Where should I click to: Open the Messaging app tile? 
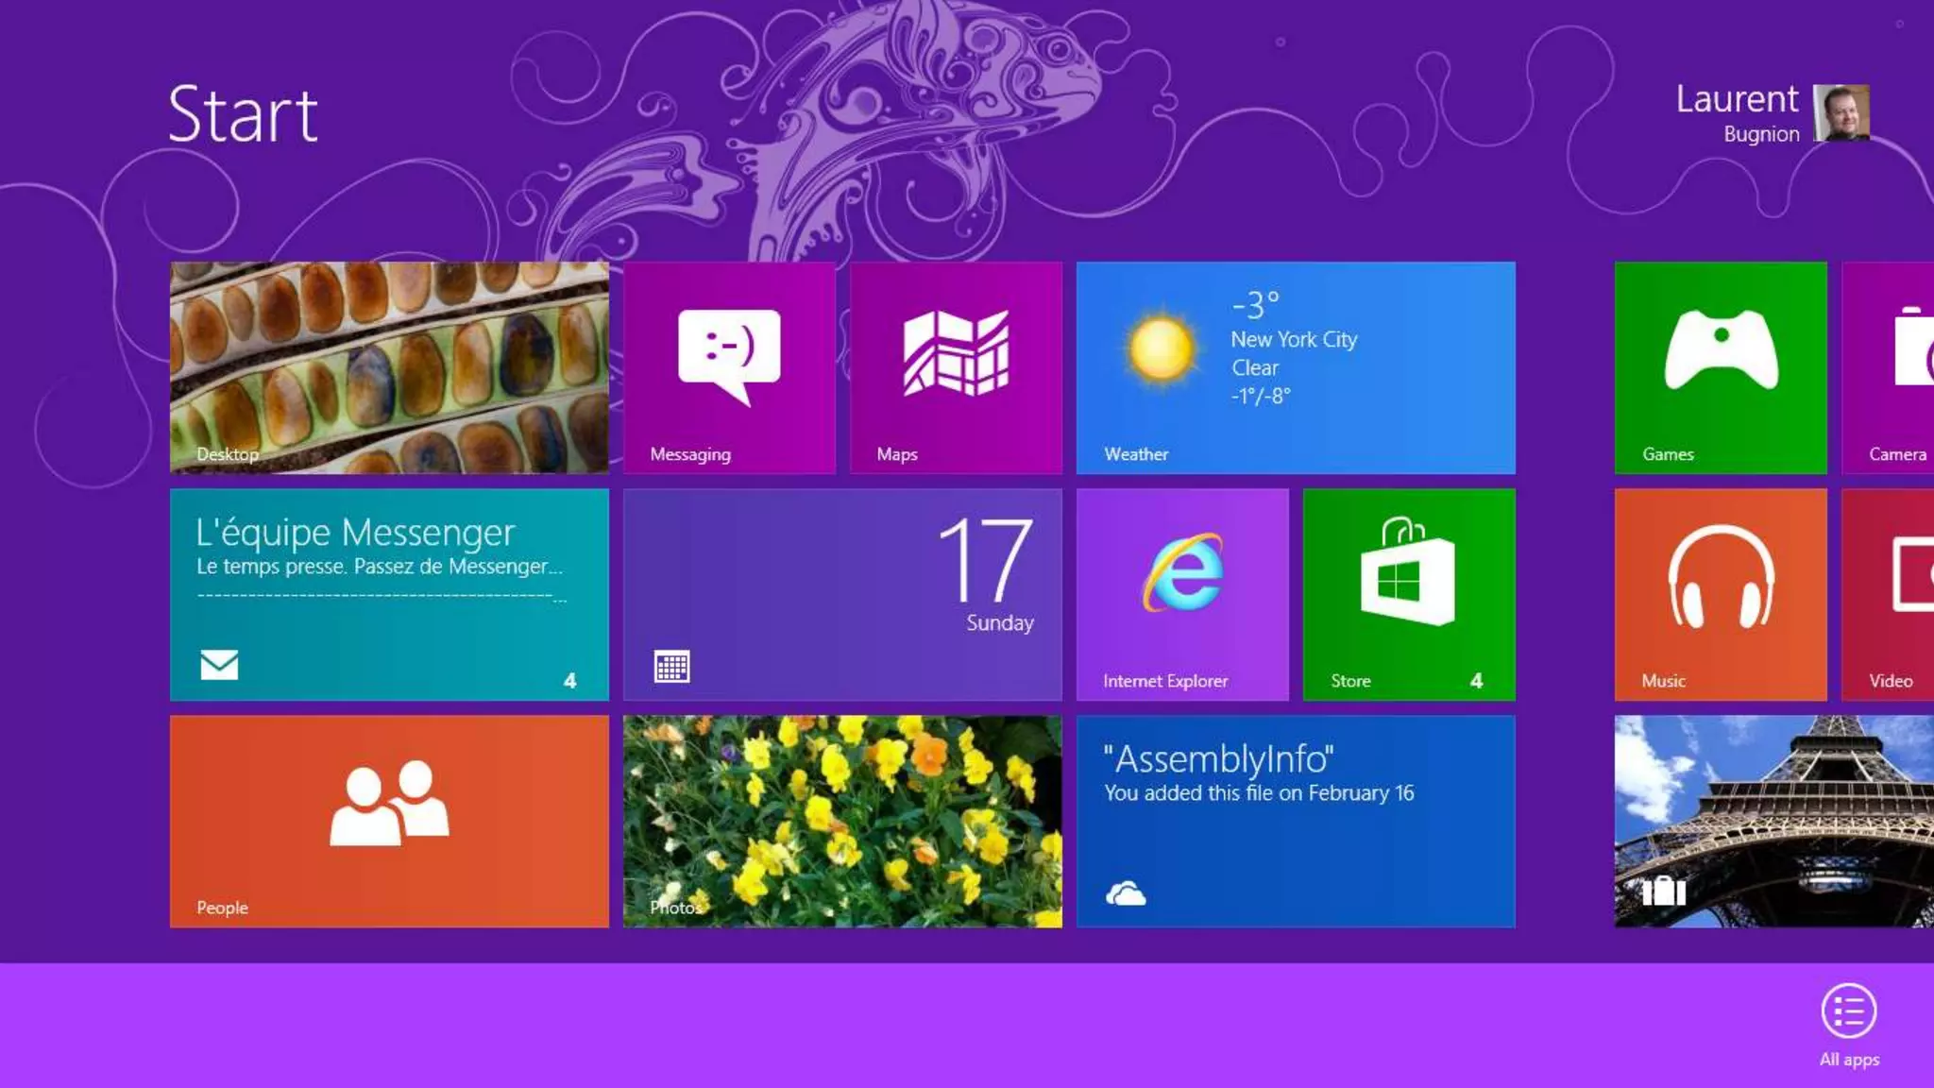(x=729, y=367)
